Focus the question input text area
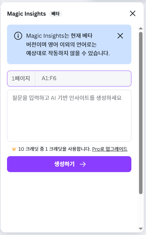 click(x=69, y=116)
